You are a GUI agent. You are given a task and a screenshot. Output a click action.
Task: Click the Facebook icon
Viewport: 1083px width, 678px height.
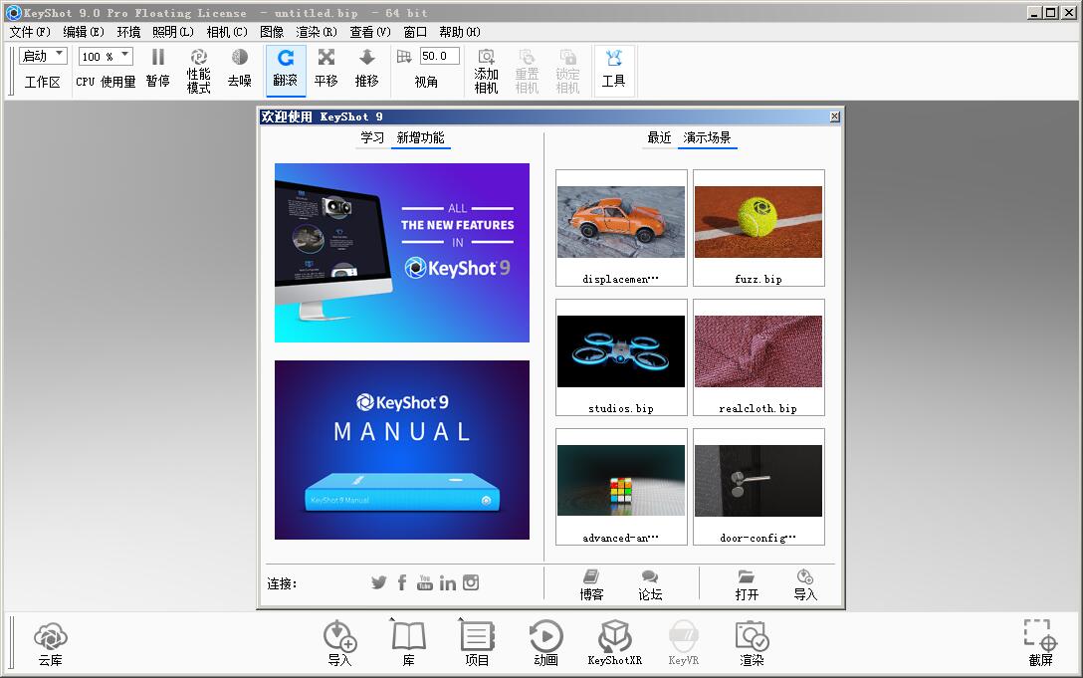click(402, 582)
